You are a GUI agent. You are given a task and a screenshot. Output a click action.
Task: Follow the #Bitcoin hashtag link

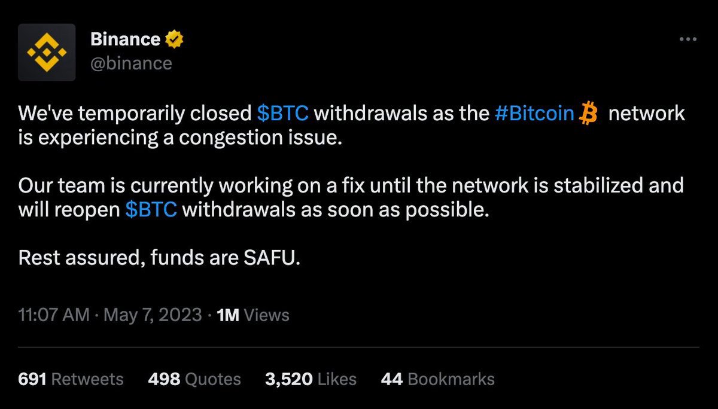(534, 114)
